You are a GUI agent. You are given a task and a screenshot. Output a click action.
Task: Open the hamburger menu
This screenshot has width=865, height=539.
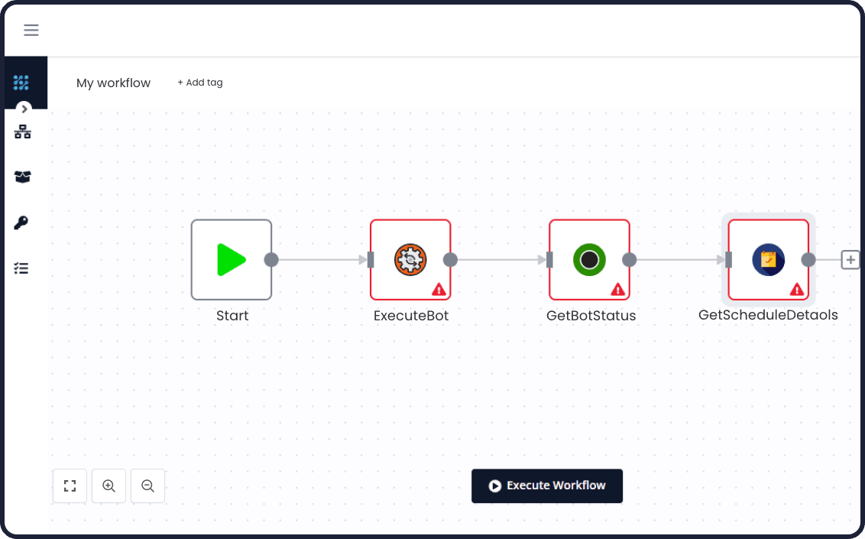[x=31, y=30]
